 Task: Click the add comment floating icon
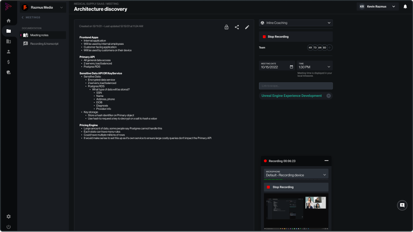coord(402,205)
